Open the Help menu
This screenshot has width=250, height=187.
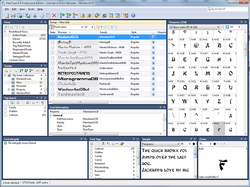pyautogui.click(x=40, y=9)
